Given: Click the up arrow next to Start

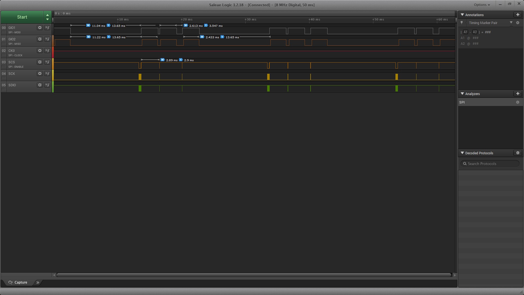Looking at the screenshot, I should [x=47, y=15].
